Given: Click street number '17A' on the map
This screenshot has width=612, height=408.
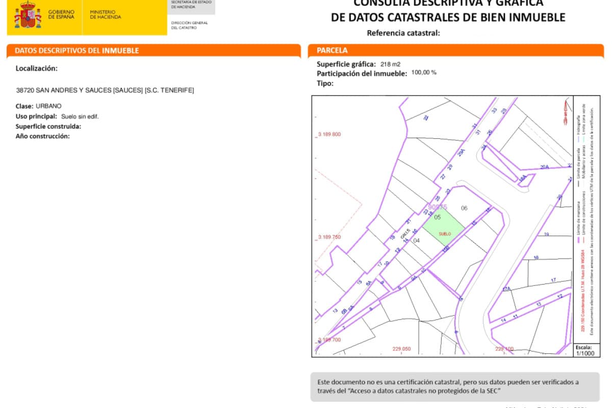Looking at the screenshot, I should point(506,289).
